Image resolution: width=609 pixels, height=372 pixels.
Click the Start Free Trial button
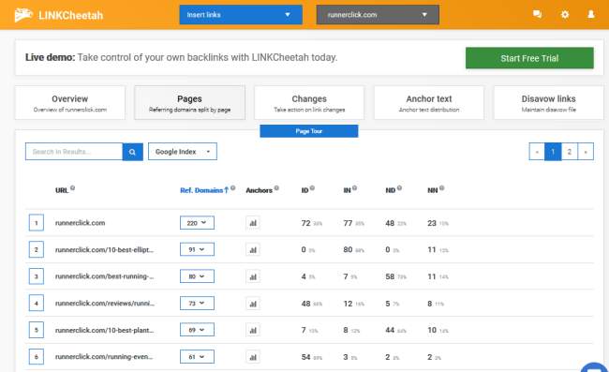(x=529, y=58)
